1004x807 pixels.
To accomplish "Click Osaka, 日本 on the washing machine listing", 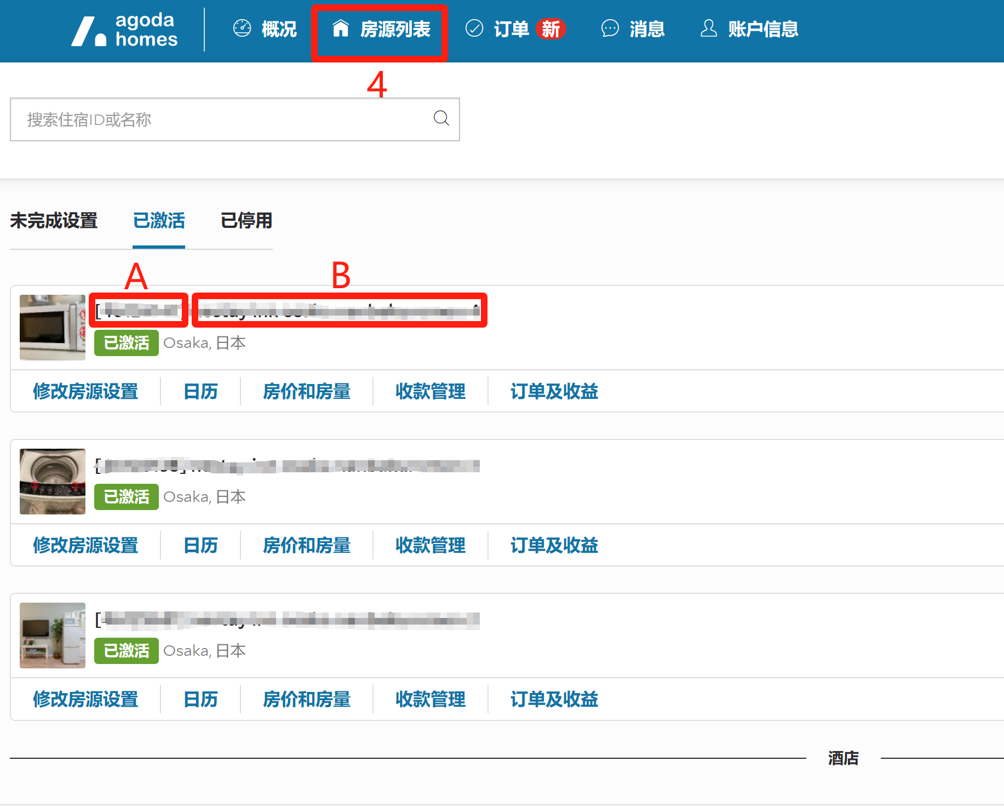I will click(204, 497).
